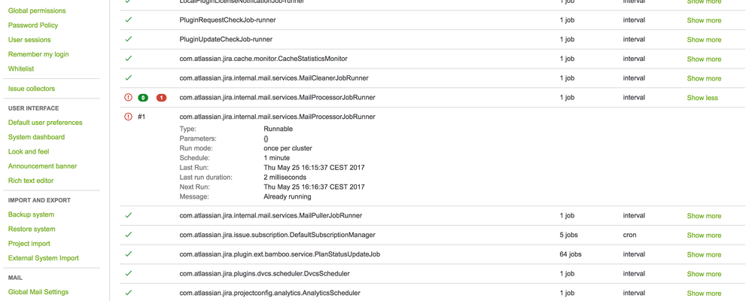
Task: Open Rich text editor settings
Action: click(x=31, y=181)
